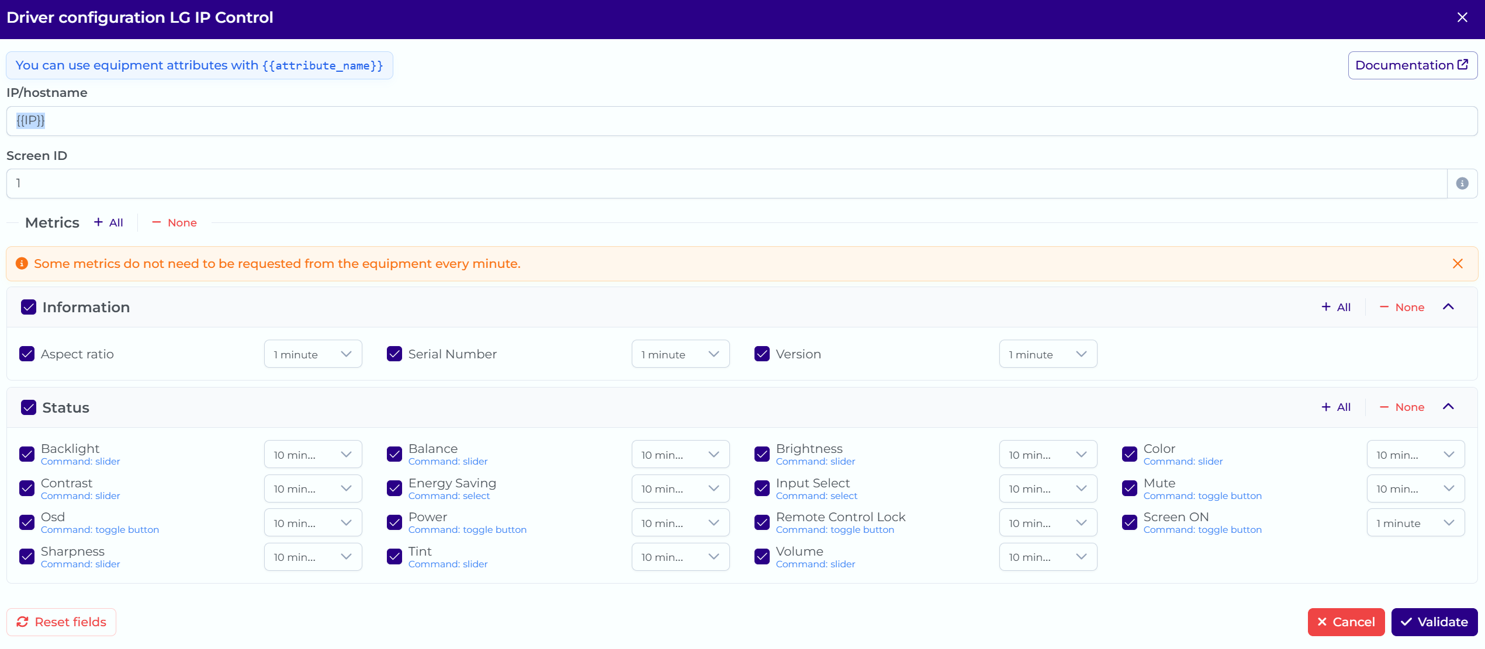Open Mute interval dropdown
1485x649 pixels.
(1415, 489)
